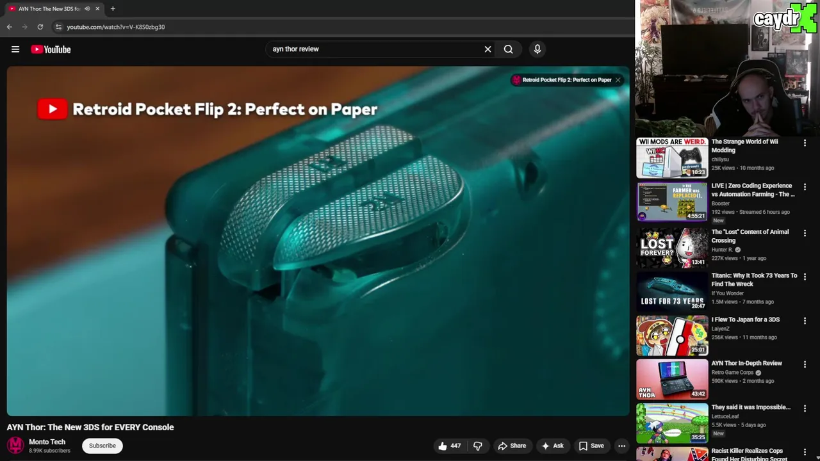Open the YouTube hamburger guide menu
Viewport: 820px width, 461px height.
pos(15,49)
